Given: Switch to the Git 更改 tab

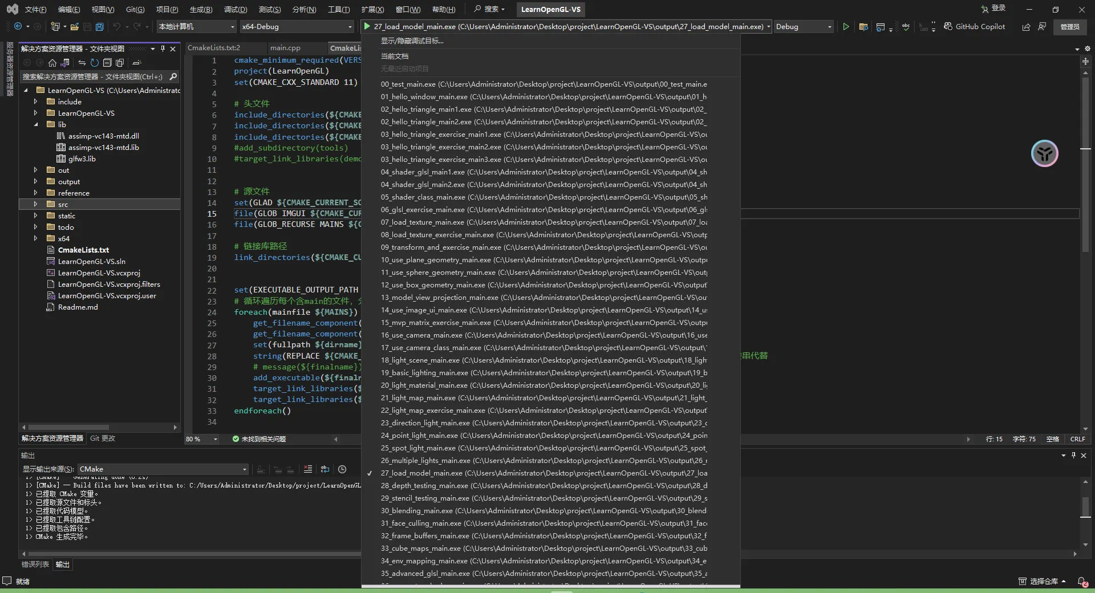Looking at the screenshot, I should point(103,438).
